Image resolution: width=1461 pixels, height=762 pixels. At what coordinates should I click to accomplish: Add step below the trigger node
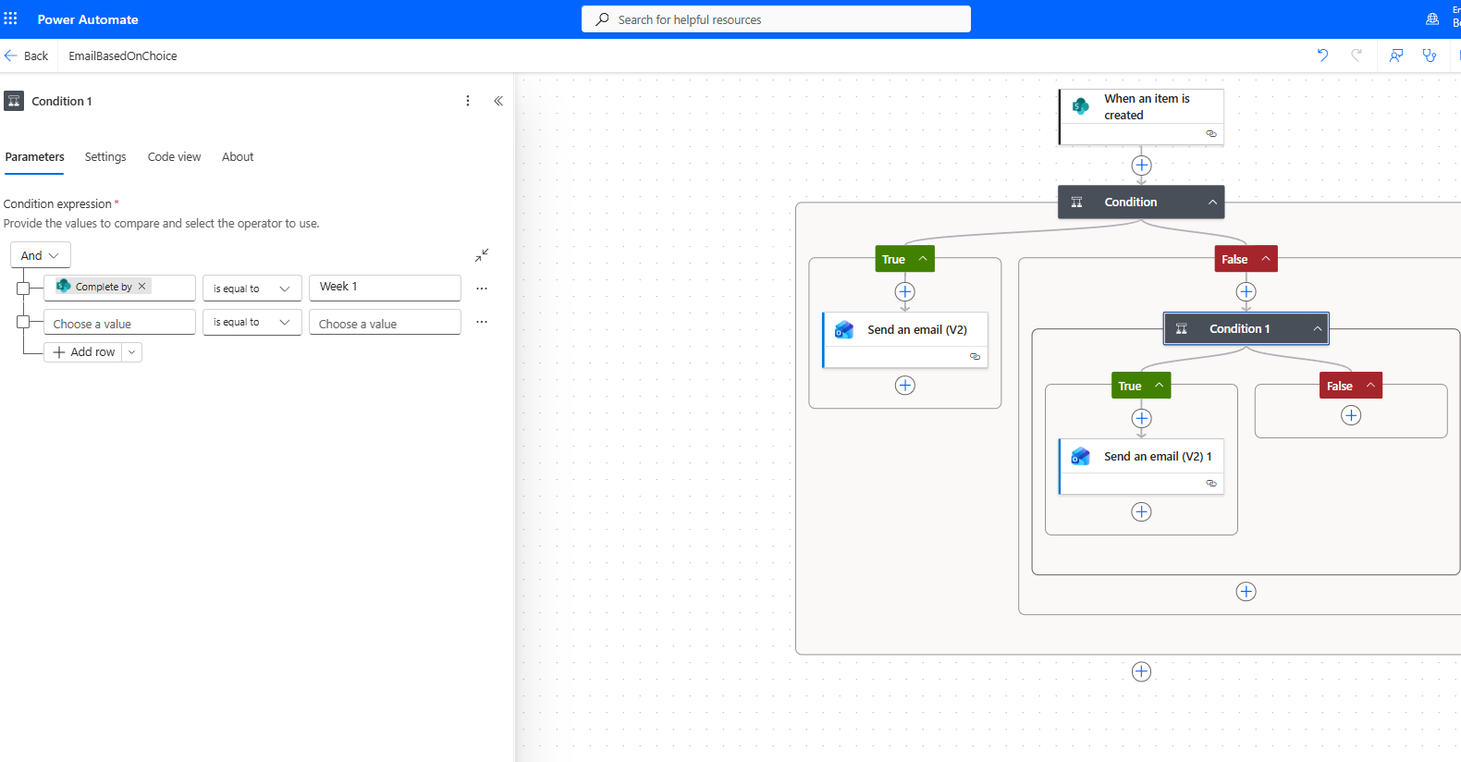1141,166
